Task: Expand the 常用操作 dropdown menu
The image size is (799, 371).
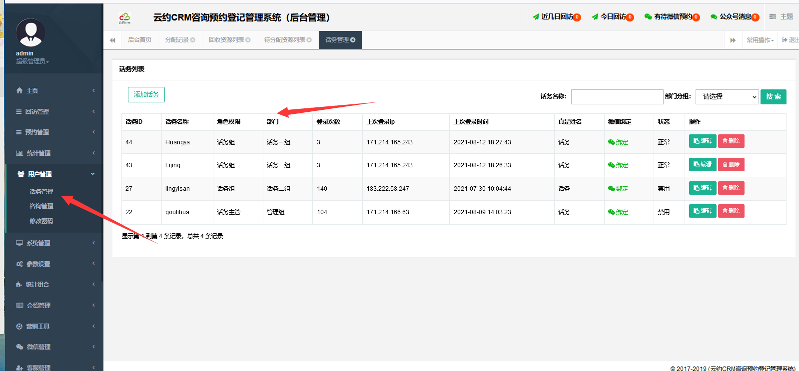Action: point(760,40)
